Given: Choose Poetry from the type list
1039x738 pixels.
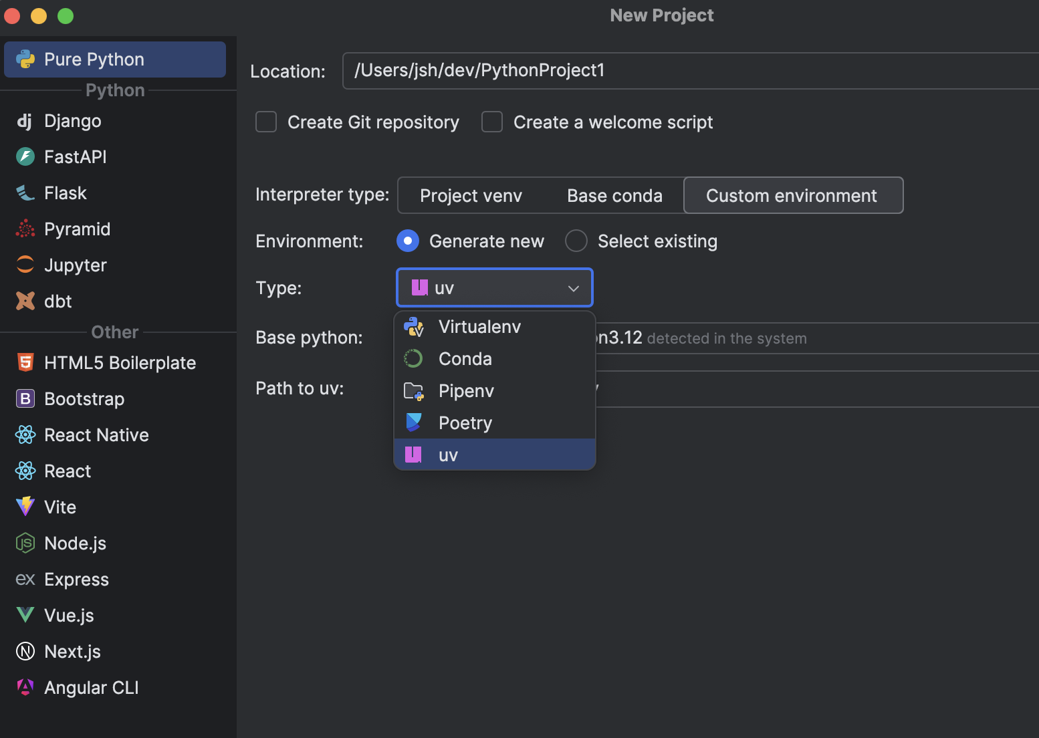Looking at the screenshot, I should (495, 423).
